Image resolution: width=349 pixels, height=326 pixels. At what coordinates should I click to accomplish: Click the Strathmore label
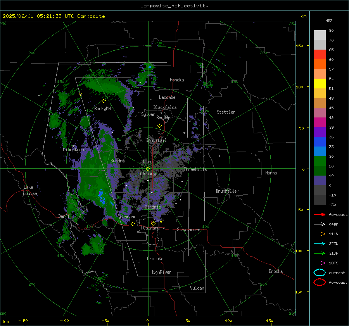pos(188,229)
